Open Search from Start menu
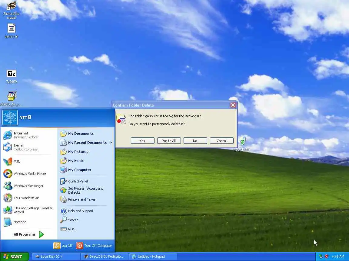This screenshot has width=349, height=261. (86, 220)
